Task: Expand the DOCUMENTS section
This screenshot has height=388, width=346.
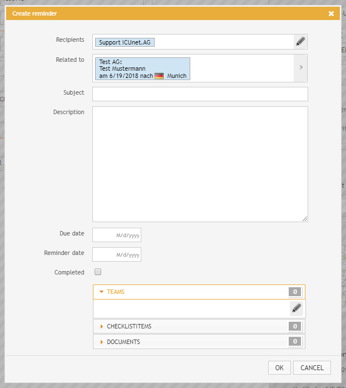Action: 123,342
